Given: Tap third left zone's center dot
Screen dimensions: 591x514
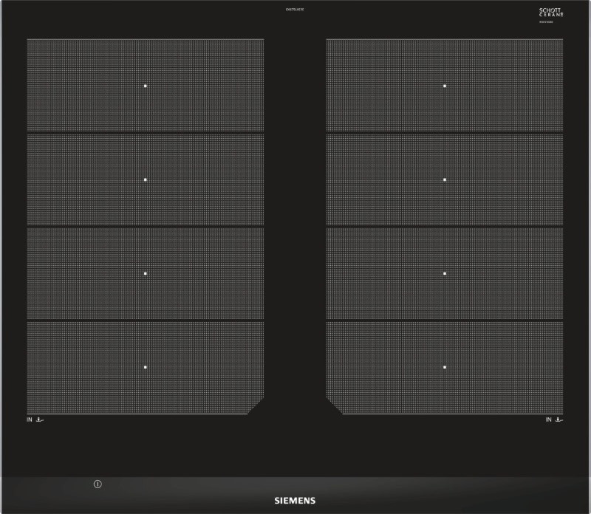Looking at the screenshot, I should tap(146, 273).
